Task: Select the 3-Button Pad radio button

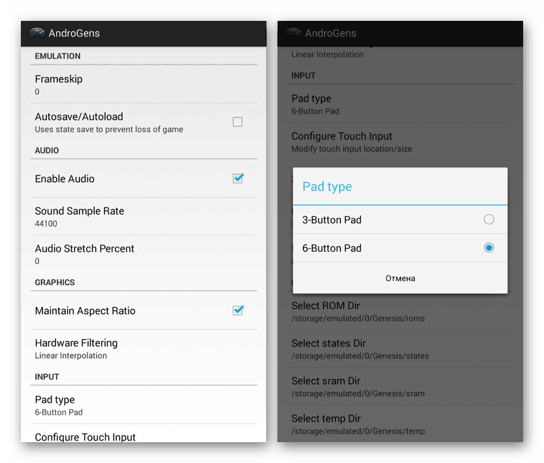Action: [x=489, y=219]
